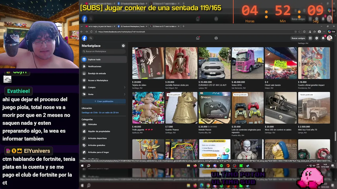Select the Facebook Marketplace tab
The width and height of the screenshot is (337, 189).
(x=132, y=26)
